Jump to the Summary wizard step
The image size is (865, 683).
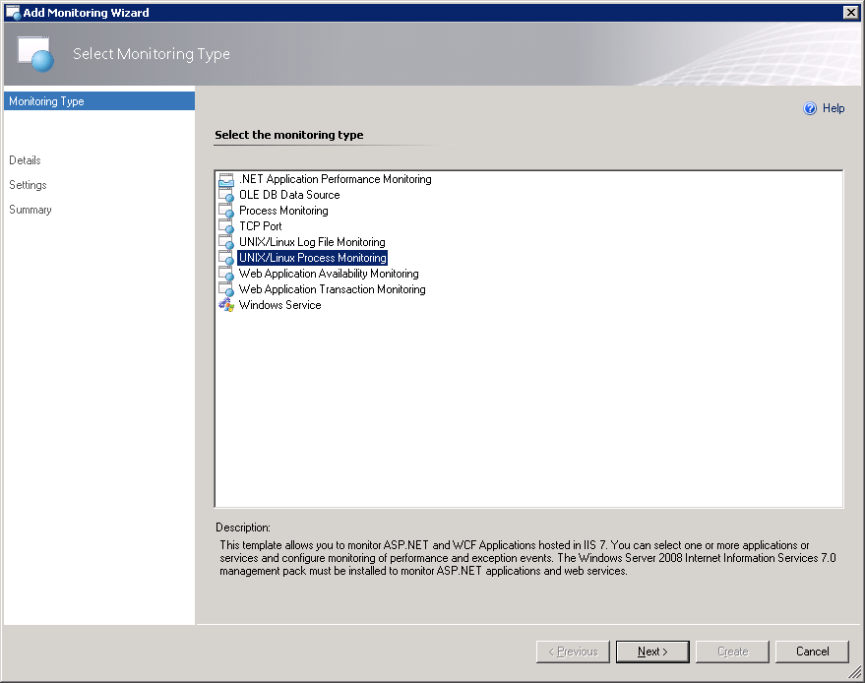coord(31,210)
